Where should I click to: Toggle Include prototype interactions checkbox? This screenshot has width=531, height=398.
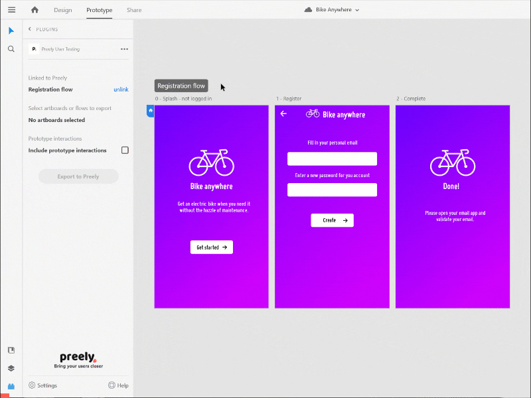click(125, 151)
